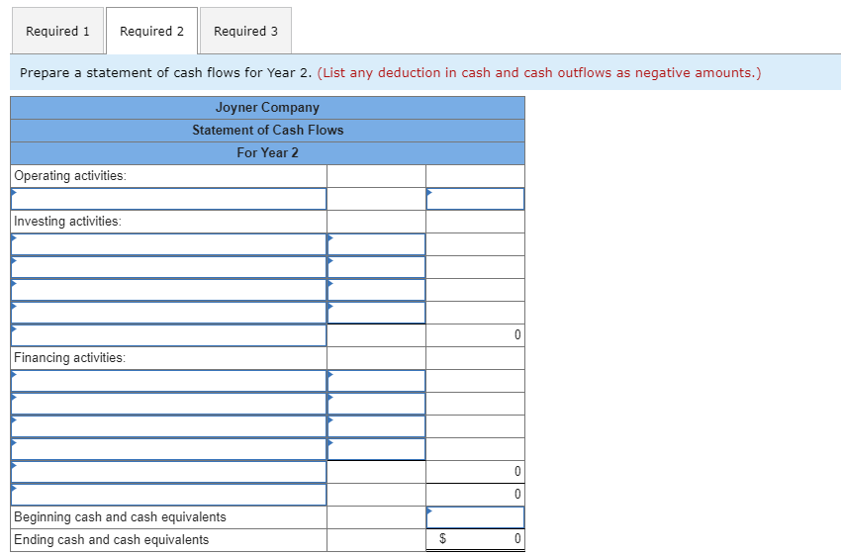Image resolution: width=841 pixels, height=556 pixels.
Task: Switch to the Required 1 tab
Action: point(57,31)
